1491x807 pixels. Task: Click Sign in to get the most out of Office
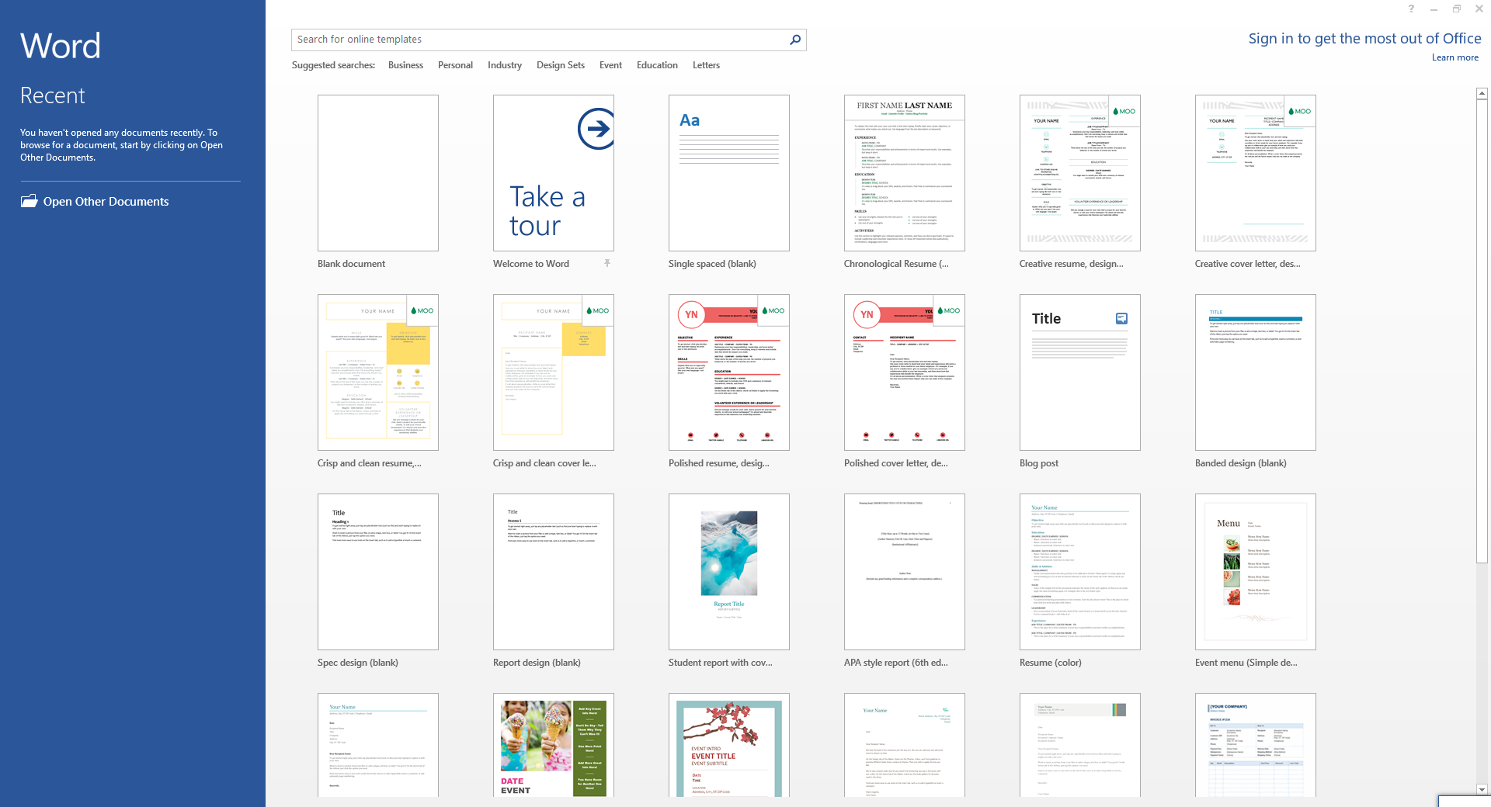[1364, 39]
